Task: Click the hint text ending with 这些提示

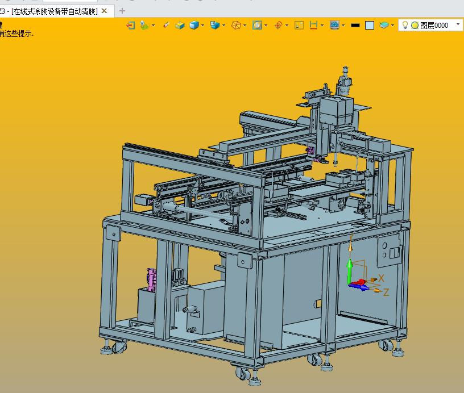Action: coord(16,34)
